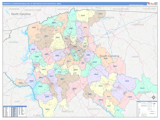Image resolution: width=160 pixels, height=120 pixels.
Task: Select ZIP code 29684 region label
Action: [47, 97]
